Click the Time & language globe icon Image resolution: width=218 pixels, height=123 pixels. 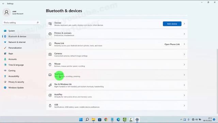tap(5, 65)
